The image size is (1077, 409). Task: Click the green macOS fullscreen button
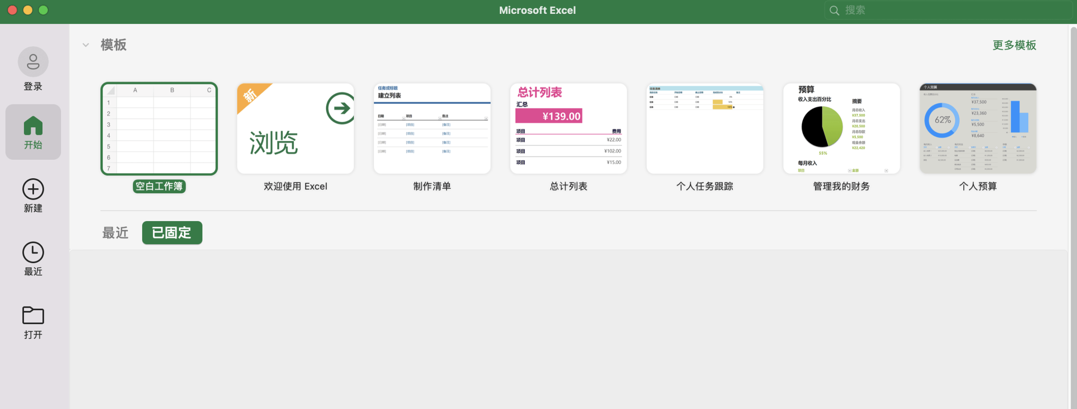[43, 10]
